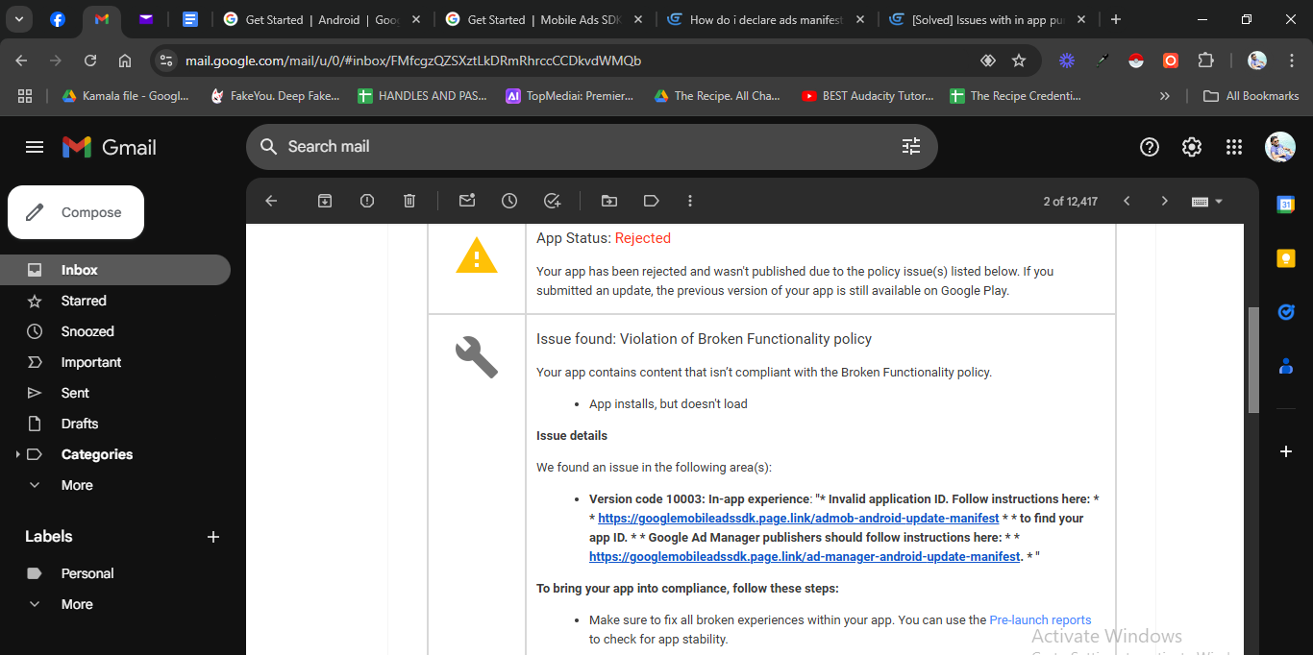The height and width of the screenshot is (655, 1313).
Task: Add email to Tasks
Action: pos(552,201)
